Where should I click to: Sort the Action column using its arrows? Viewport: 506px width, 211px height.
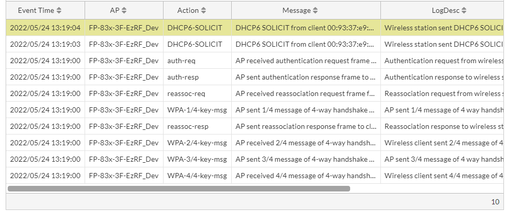point(204,10)
